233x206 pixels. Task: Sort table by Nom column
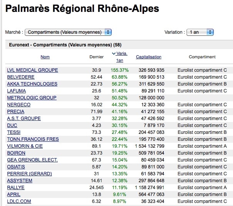click(x=45, y=57)
